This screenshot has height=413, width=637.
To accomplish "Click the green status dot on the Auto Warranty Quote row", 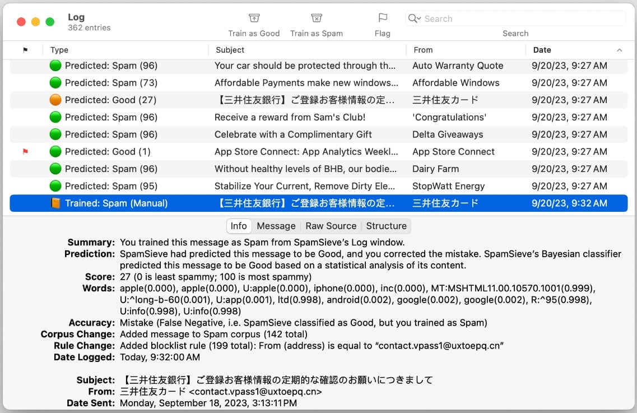I will pos(55,66).
